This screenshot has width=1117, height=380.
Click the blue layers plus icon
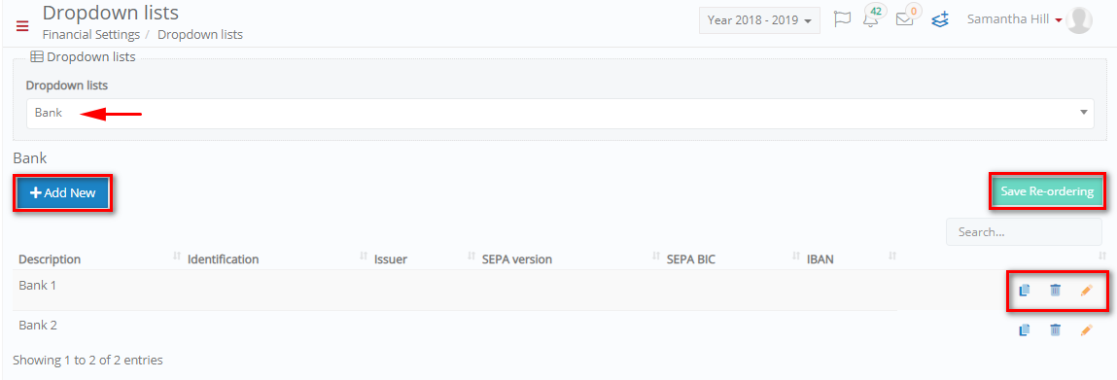[x=941, y=19]
